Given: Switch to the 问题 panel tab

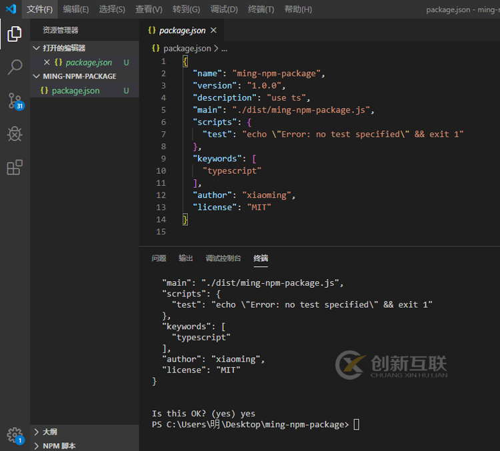Looking at the screenshot, I should pyautogui.click(x=159, y=258).
